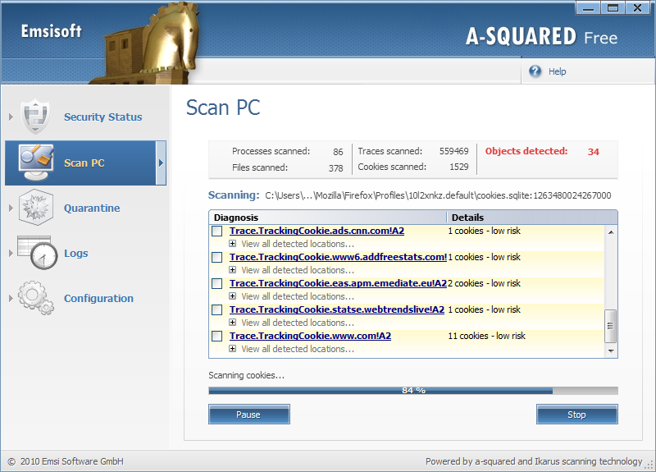This screenshot has height=472, width=656.
Task: Click the results list scroll up arrow
Action: pos(611,232)
